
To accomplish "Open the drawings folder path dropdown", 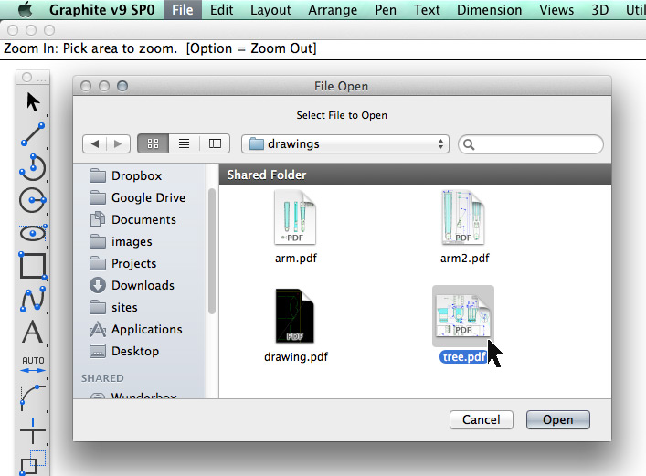I will (x=345, y=143).
